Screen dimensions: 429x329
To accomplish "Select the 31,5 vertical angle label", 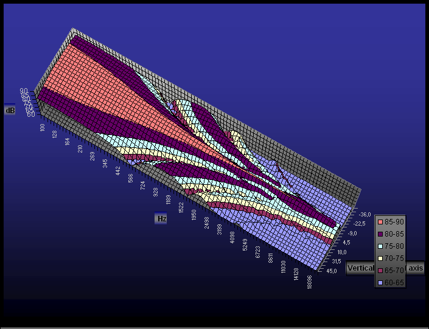I will point(337,261).
